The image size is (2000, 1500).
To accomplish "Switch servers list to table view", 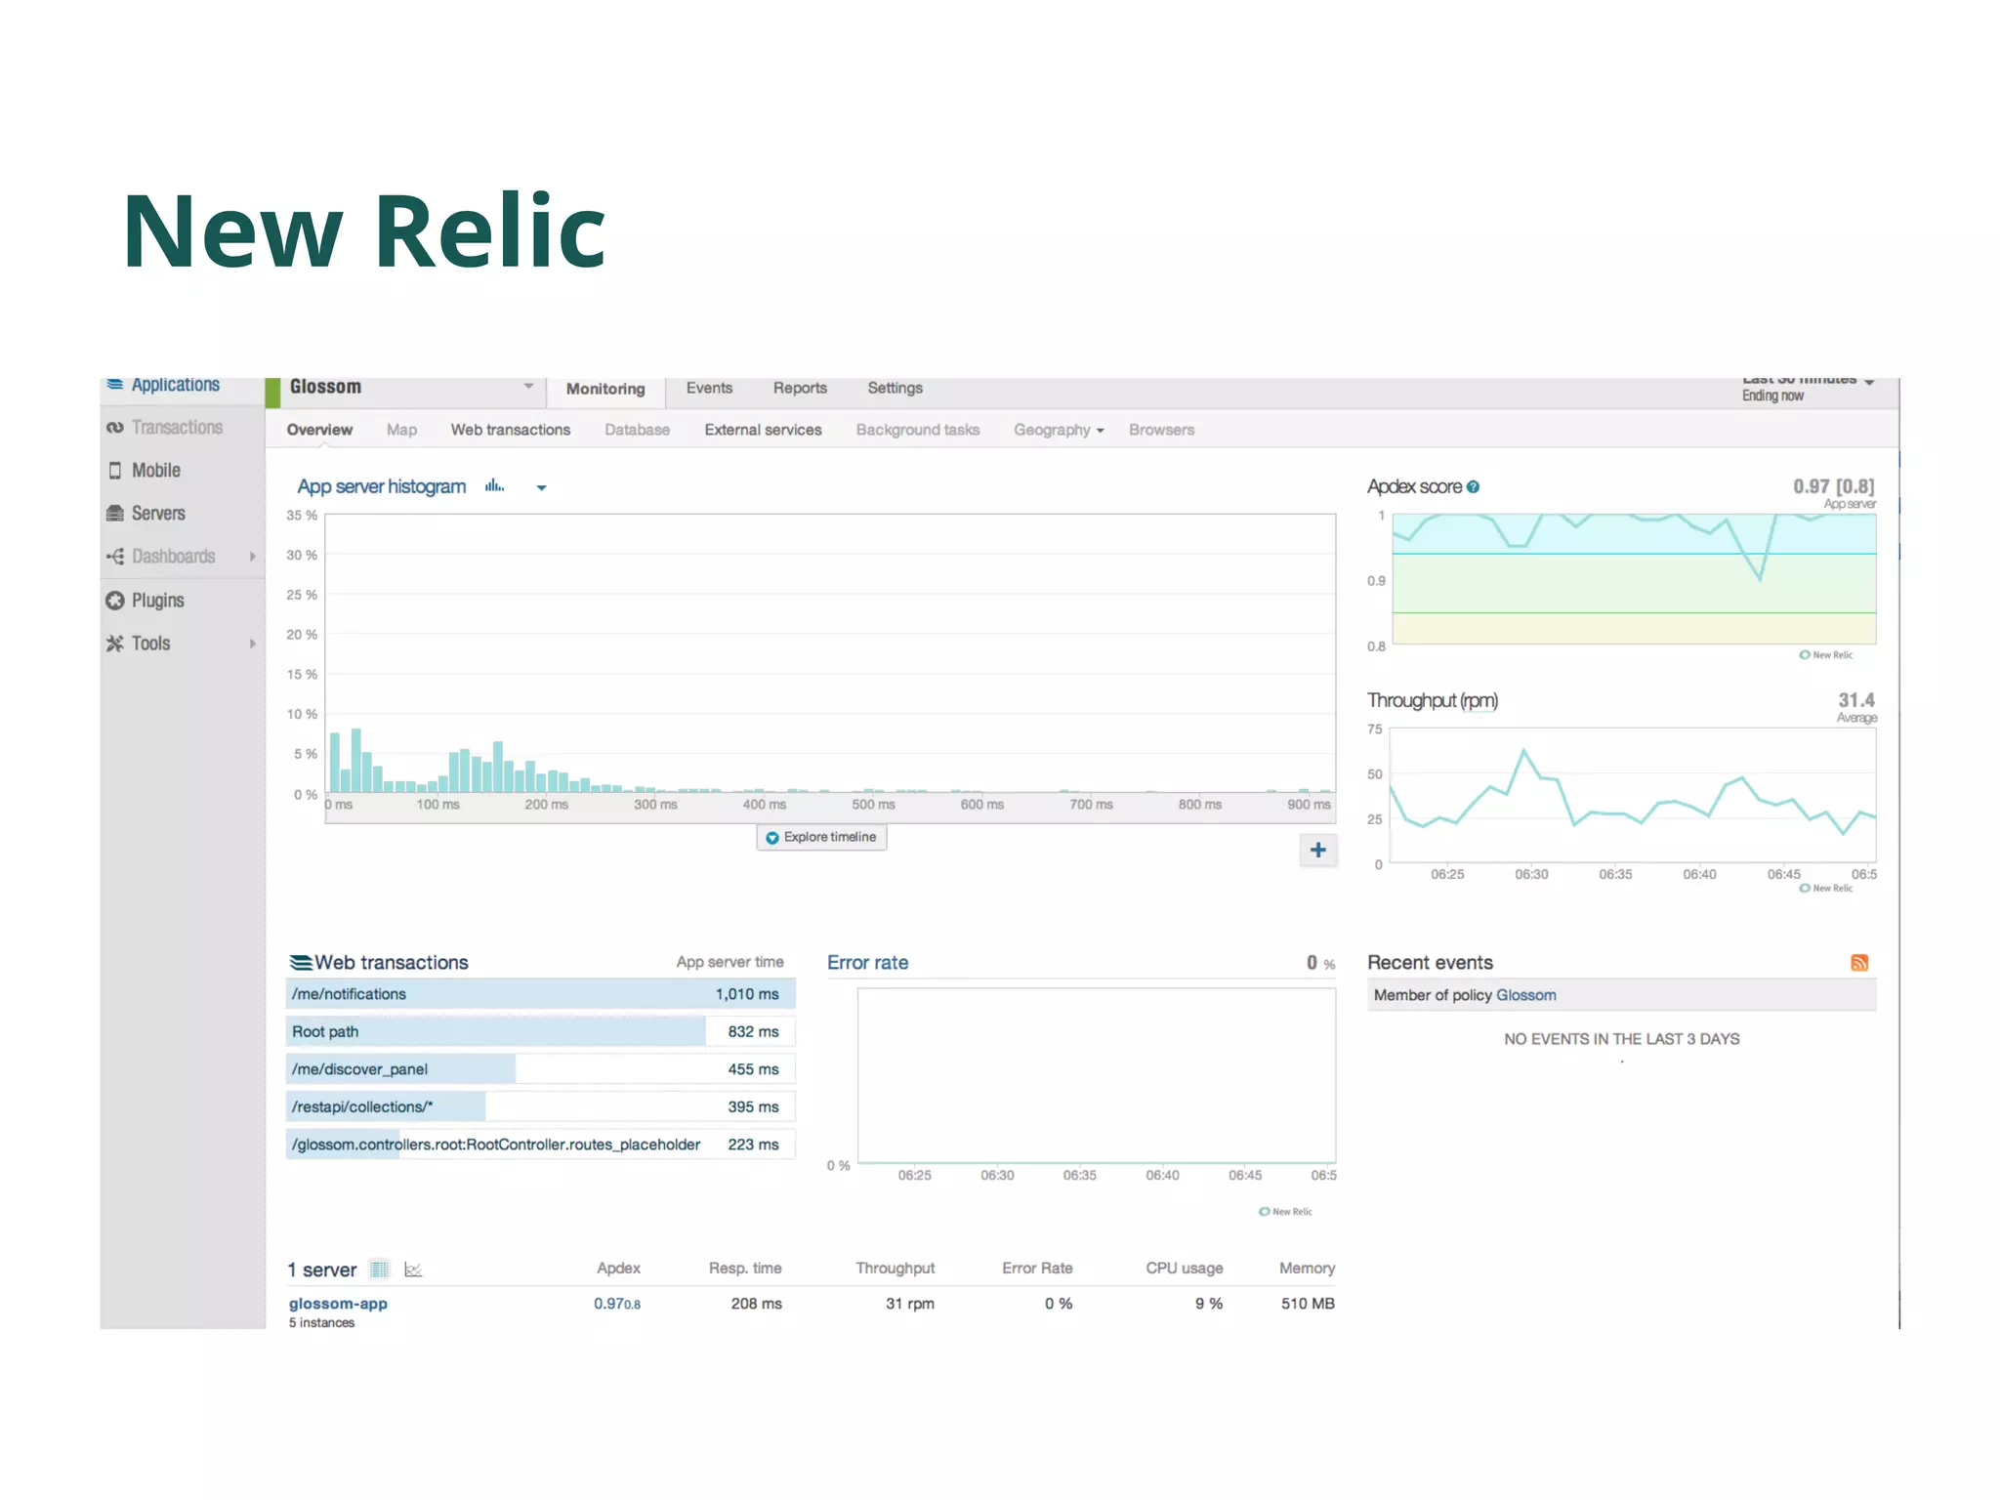I will (380, 1270).
